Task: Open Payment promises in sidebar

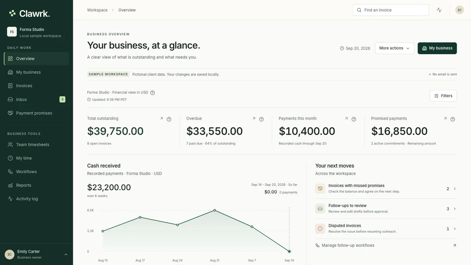Action: point(36,113)
